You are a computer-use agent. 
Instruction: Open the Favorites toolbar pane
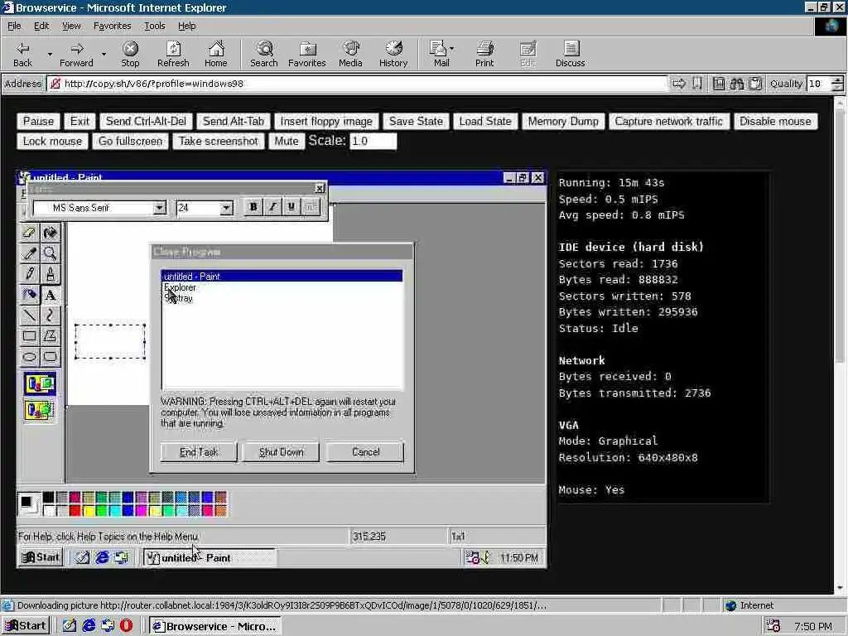[307, 54]
